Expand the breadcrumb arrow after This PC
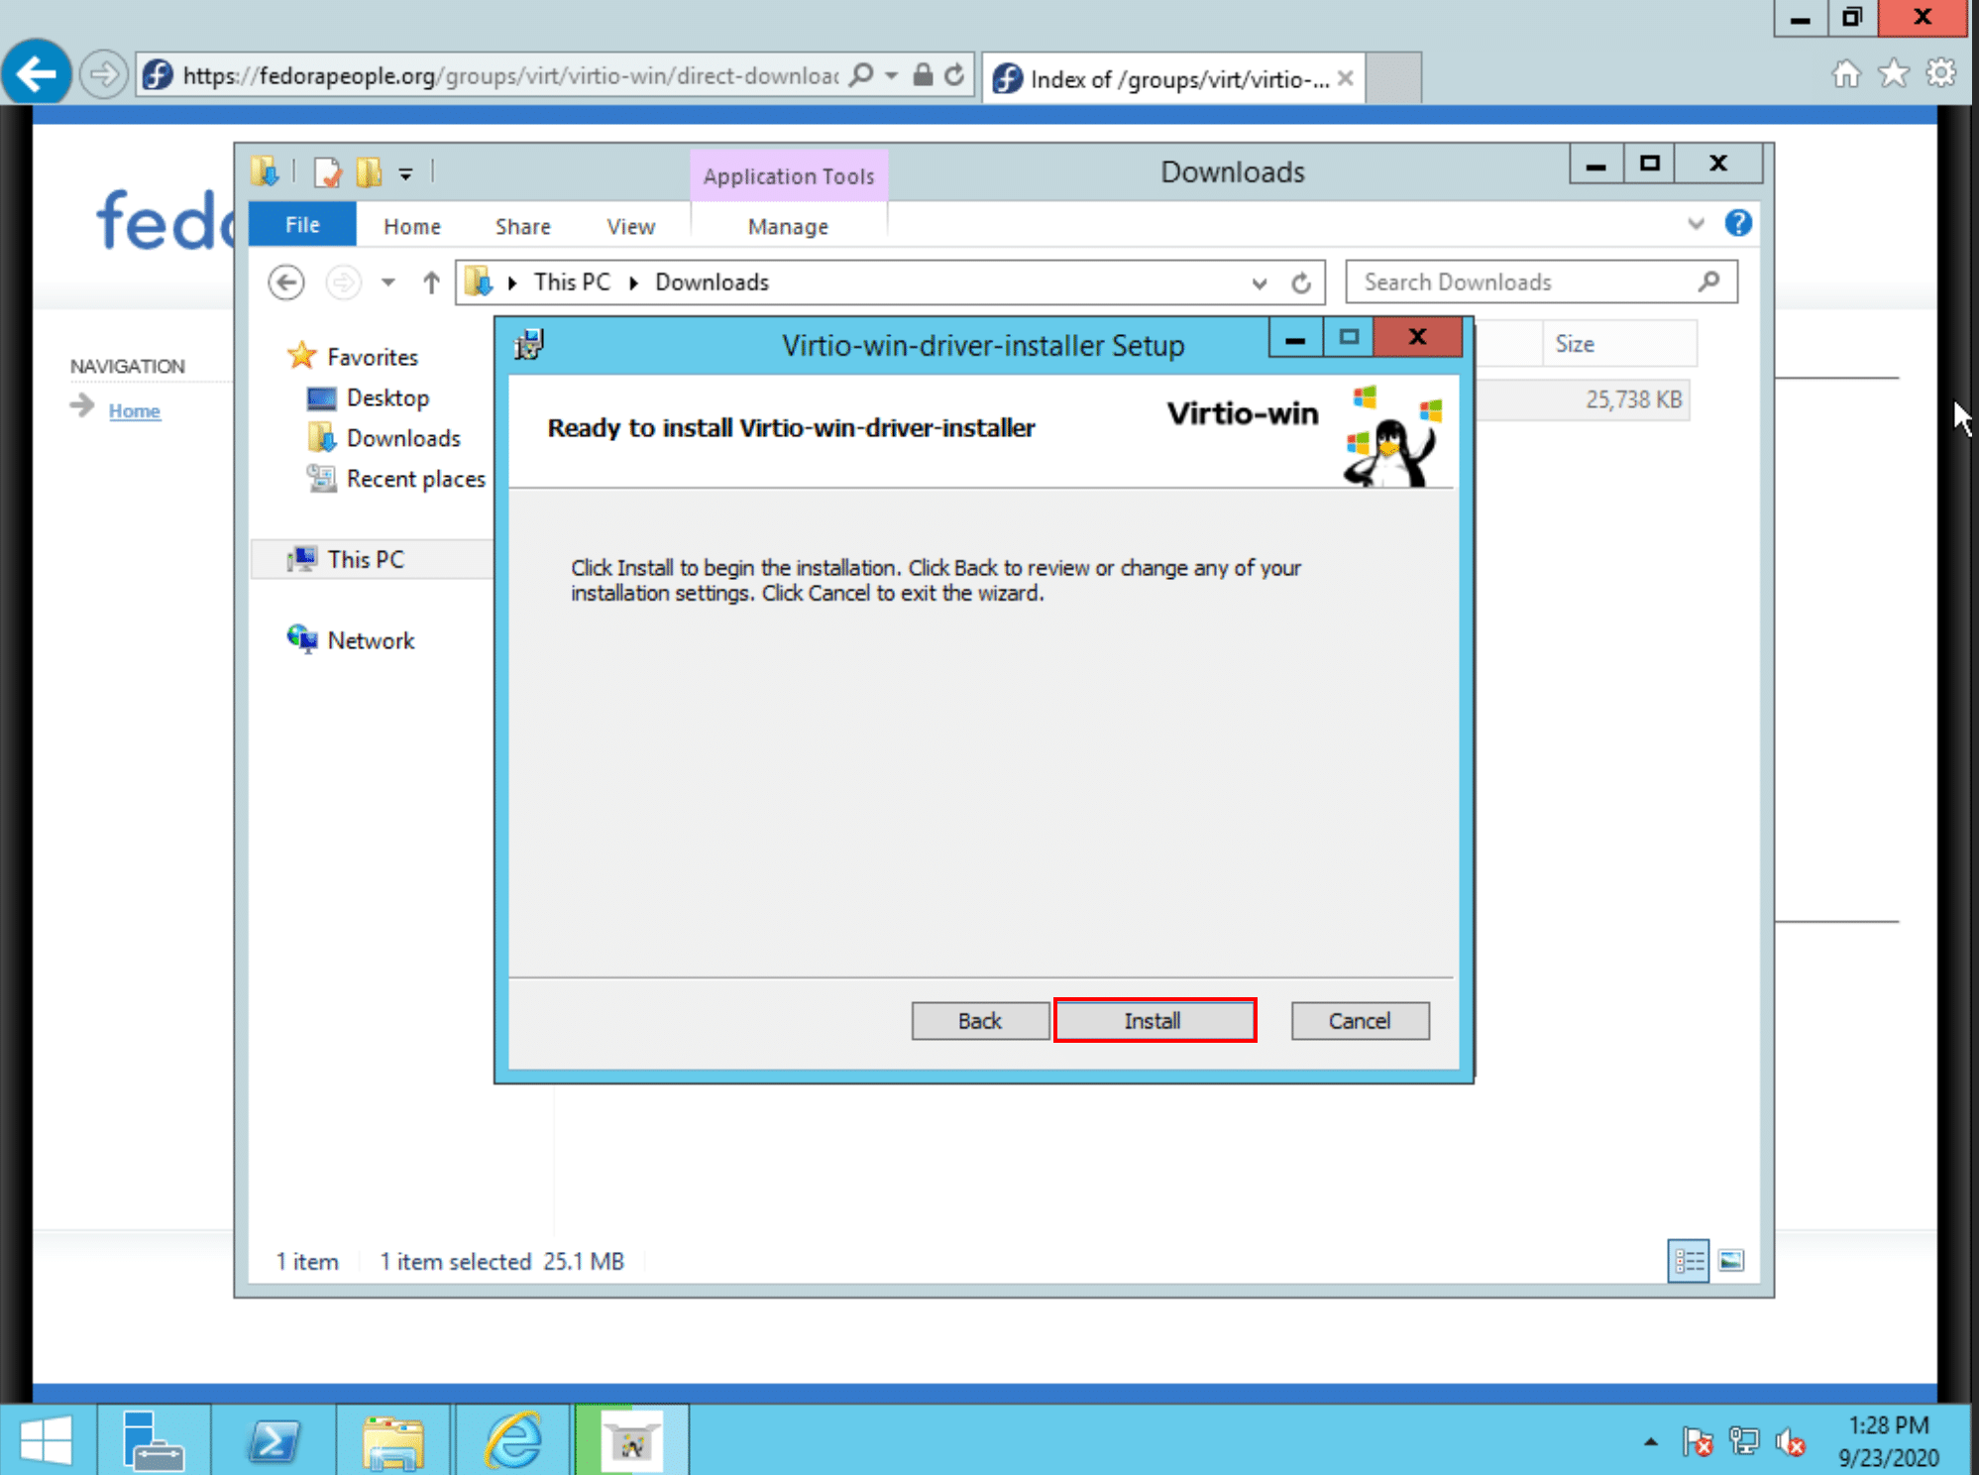The width and height of the screenshot is (1979, 1475). click(x=632, y=284)
